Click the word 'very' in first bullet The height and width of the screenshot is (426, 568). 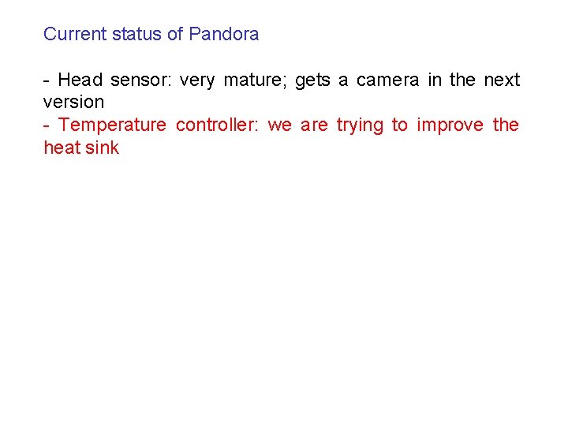[197, 81]
